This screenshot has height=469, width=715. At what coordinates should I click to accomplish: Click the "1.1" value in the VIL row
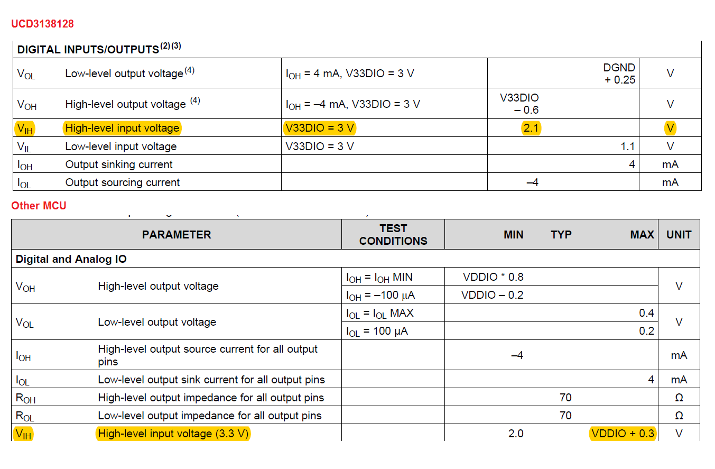pyautogui.click(x=628, y=146)
